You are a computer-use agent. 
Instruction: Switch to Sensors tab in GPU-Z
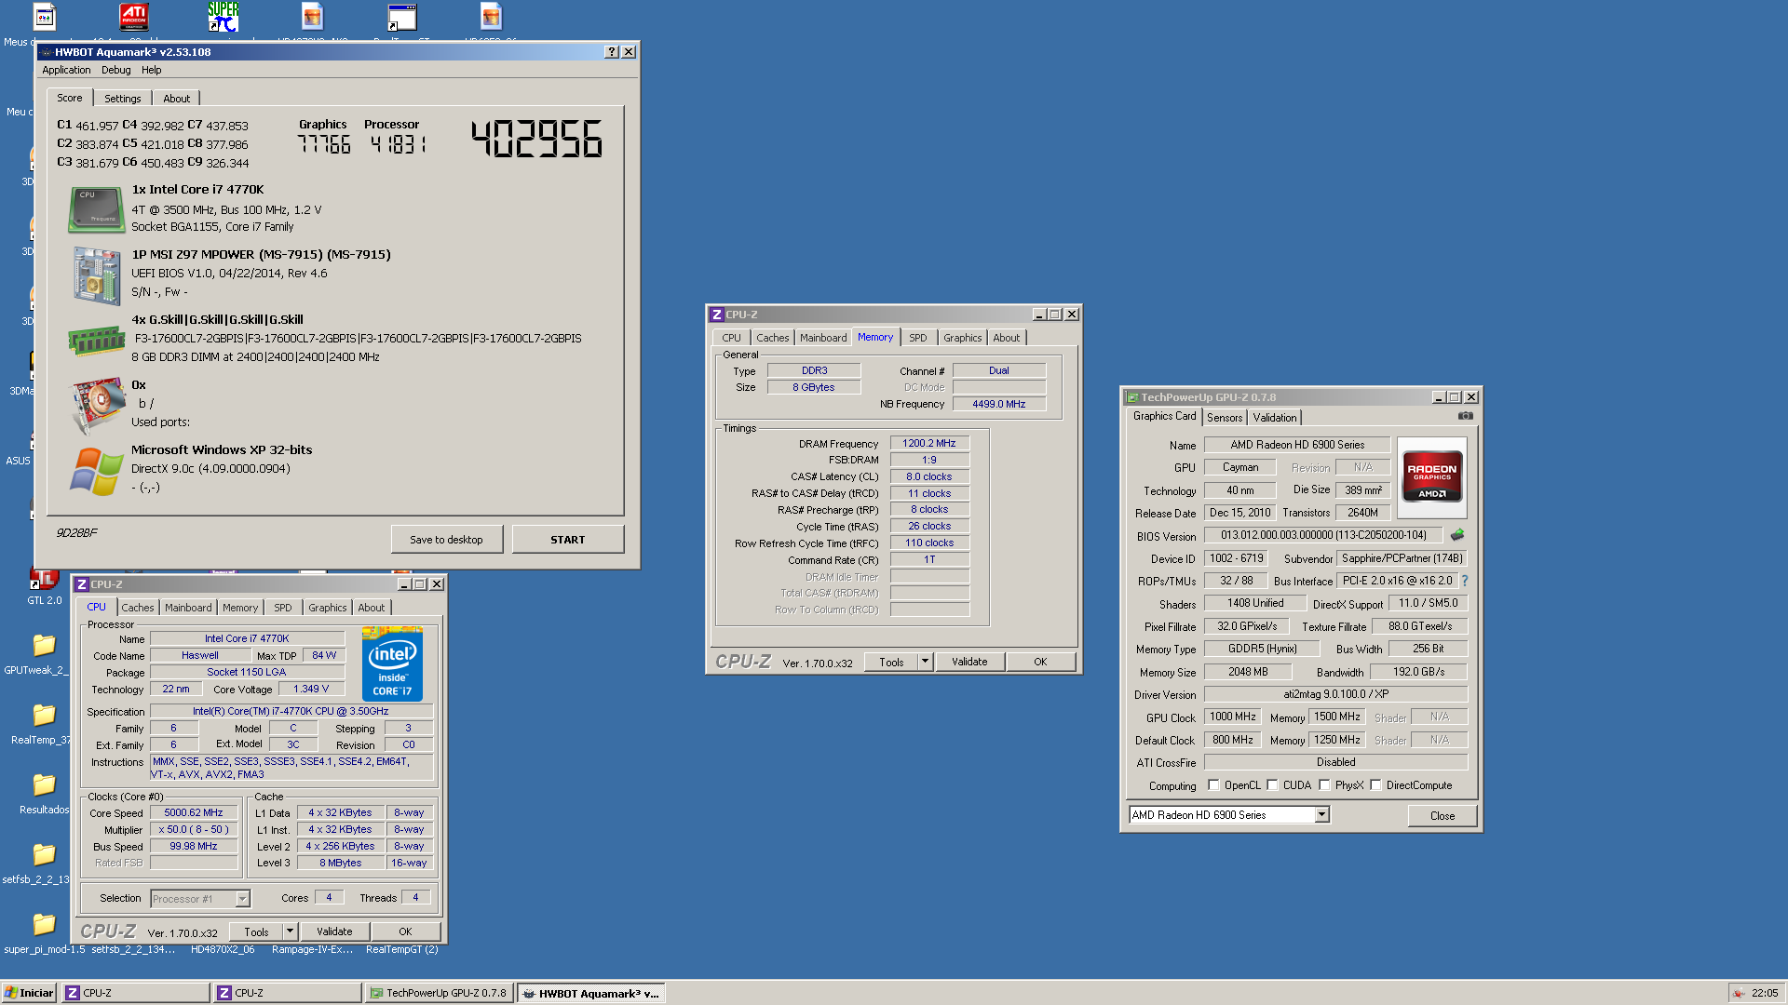pos(1225,418)
